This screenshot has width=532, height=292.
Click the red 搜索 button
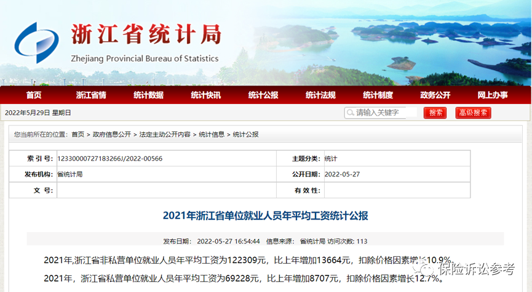[x=435, y=113]
